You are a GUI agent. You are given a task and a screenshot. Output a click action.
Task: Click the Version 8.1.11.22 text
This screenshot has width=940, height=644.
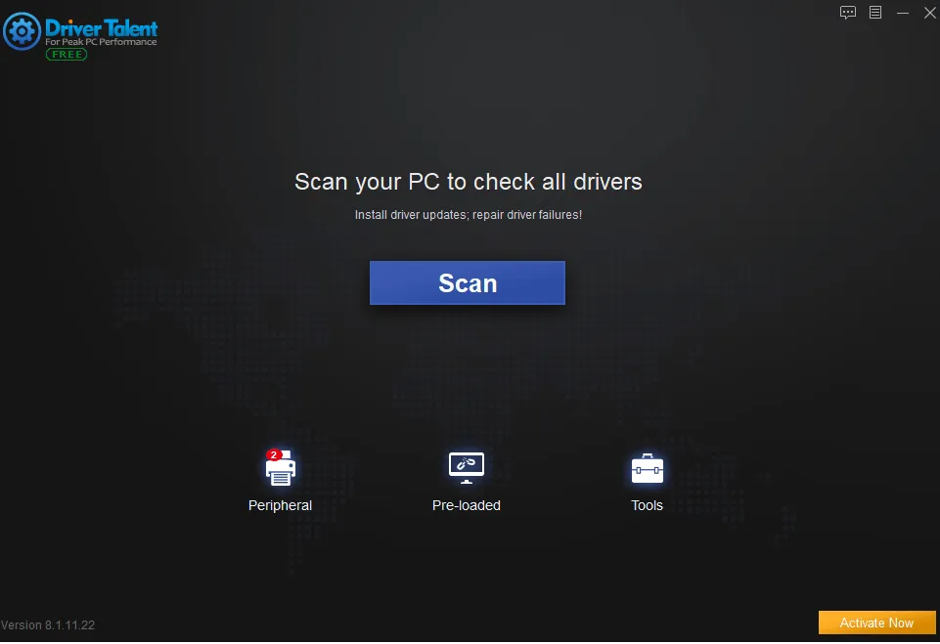(x=48, y=624)
